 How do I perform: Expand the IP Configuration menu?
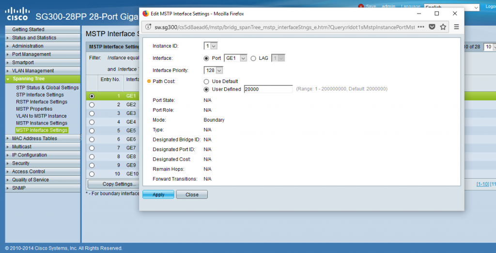click(x=43, y=155)
